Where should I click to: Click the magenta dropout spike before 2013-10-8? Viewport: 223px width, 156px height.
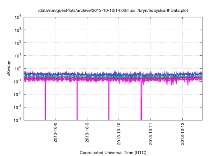[45, 100]
